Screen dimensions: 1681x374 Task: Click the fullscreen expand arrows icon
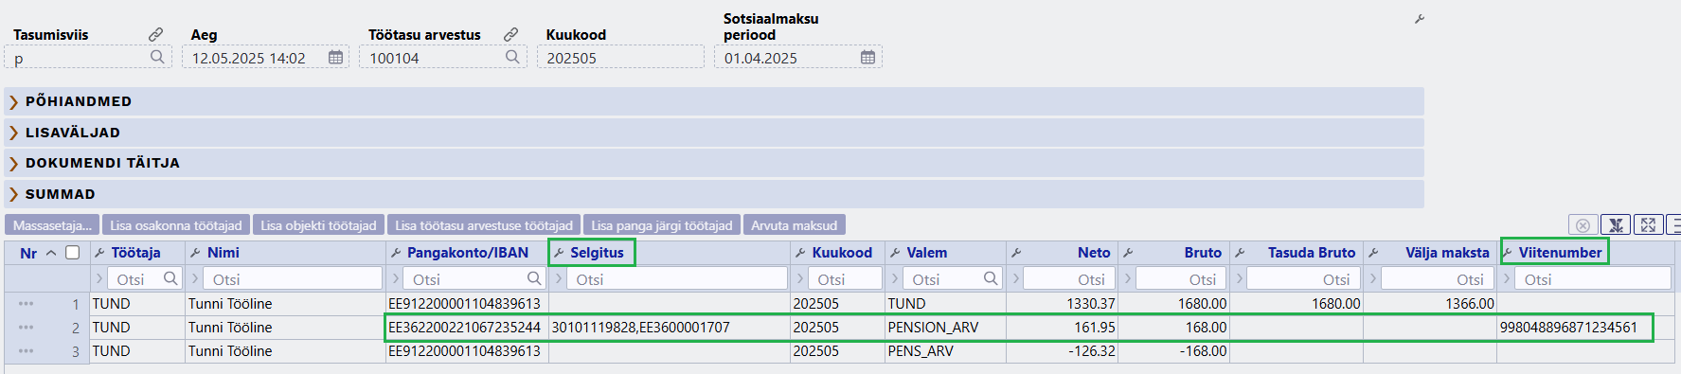[1648, 225]
